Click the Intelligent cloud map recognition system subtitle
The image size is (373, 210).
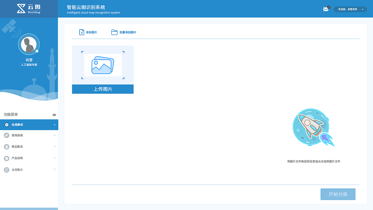[93, 13]
